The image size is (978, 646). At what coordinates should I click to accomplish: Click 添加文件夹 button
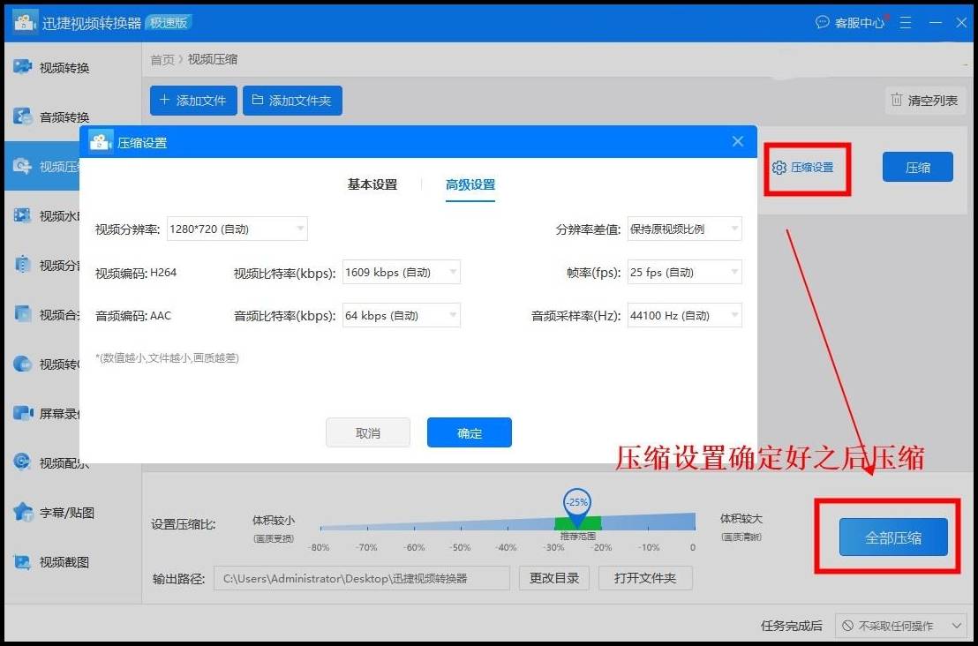(292, 101)
